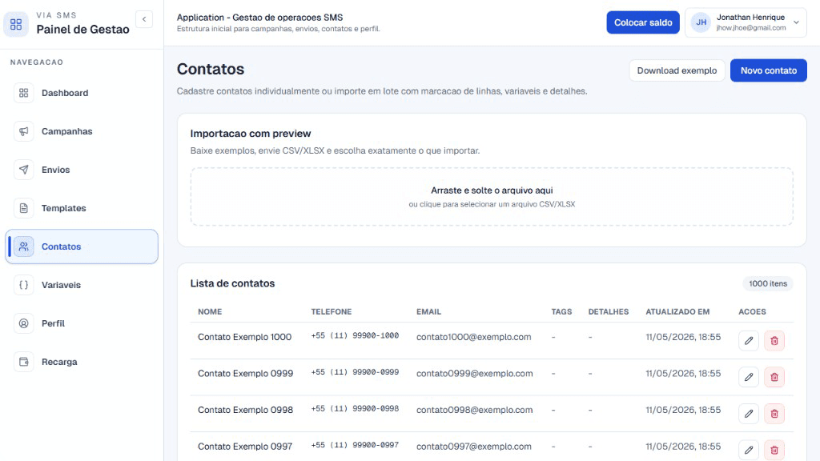Image resolution: width=820 pixels, height=461 pixels.
Task: Click the TELEFONE column header
Action: point(331,311)
